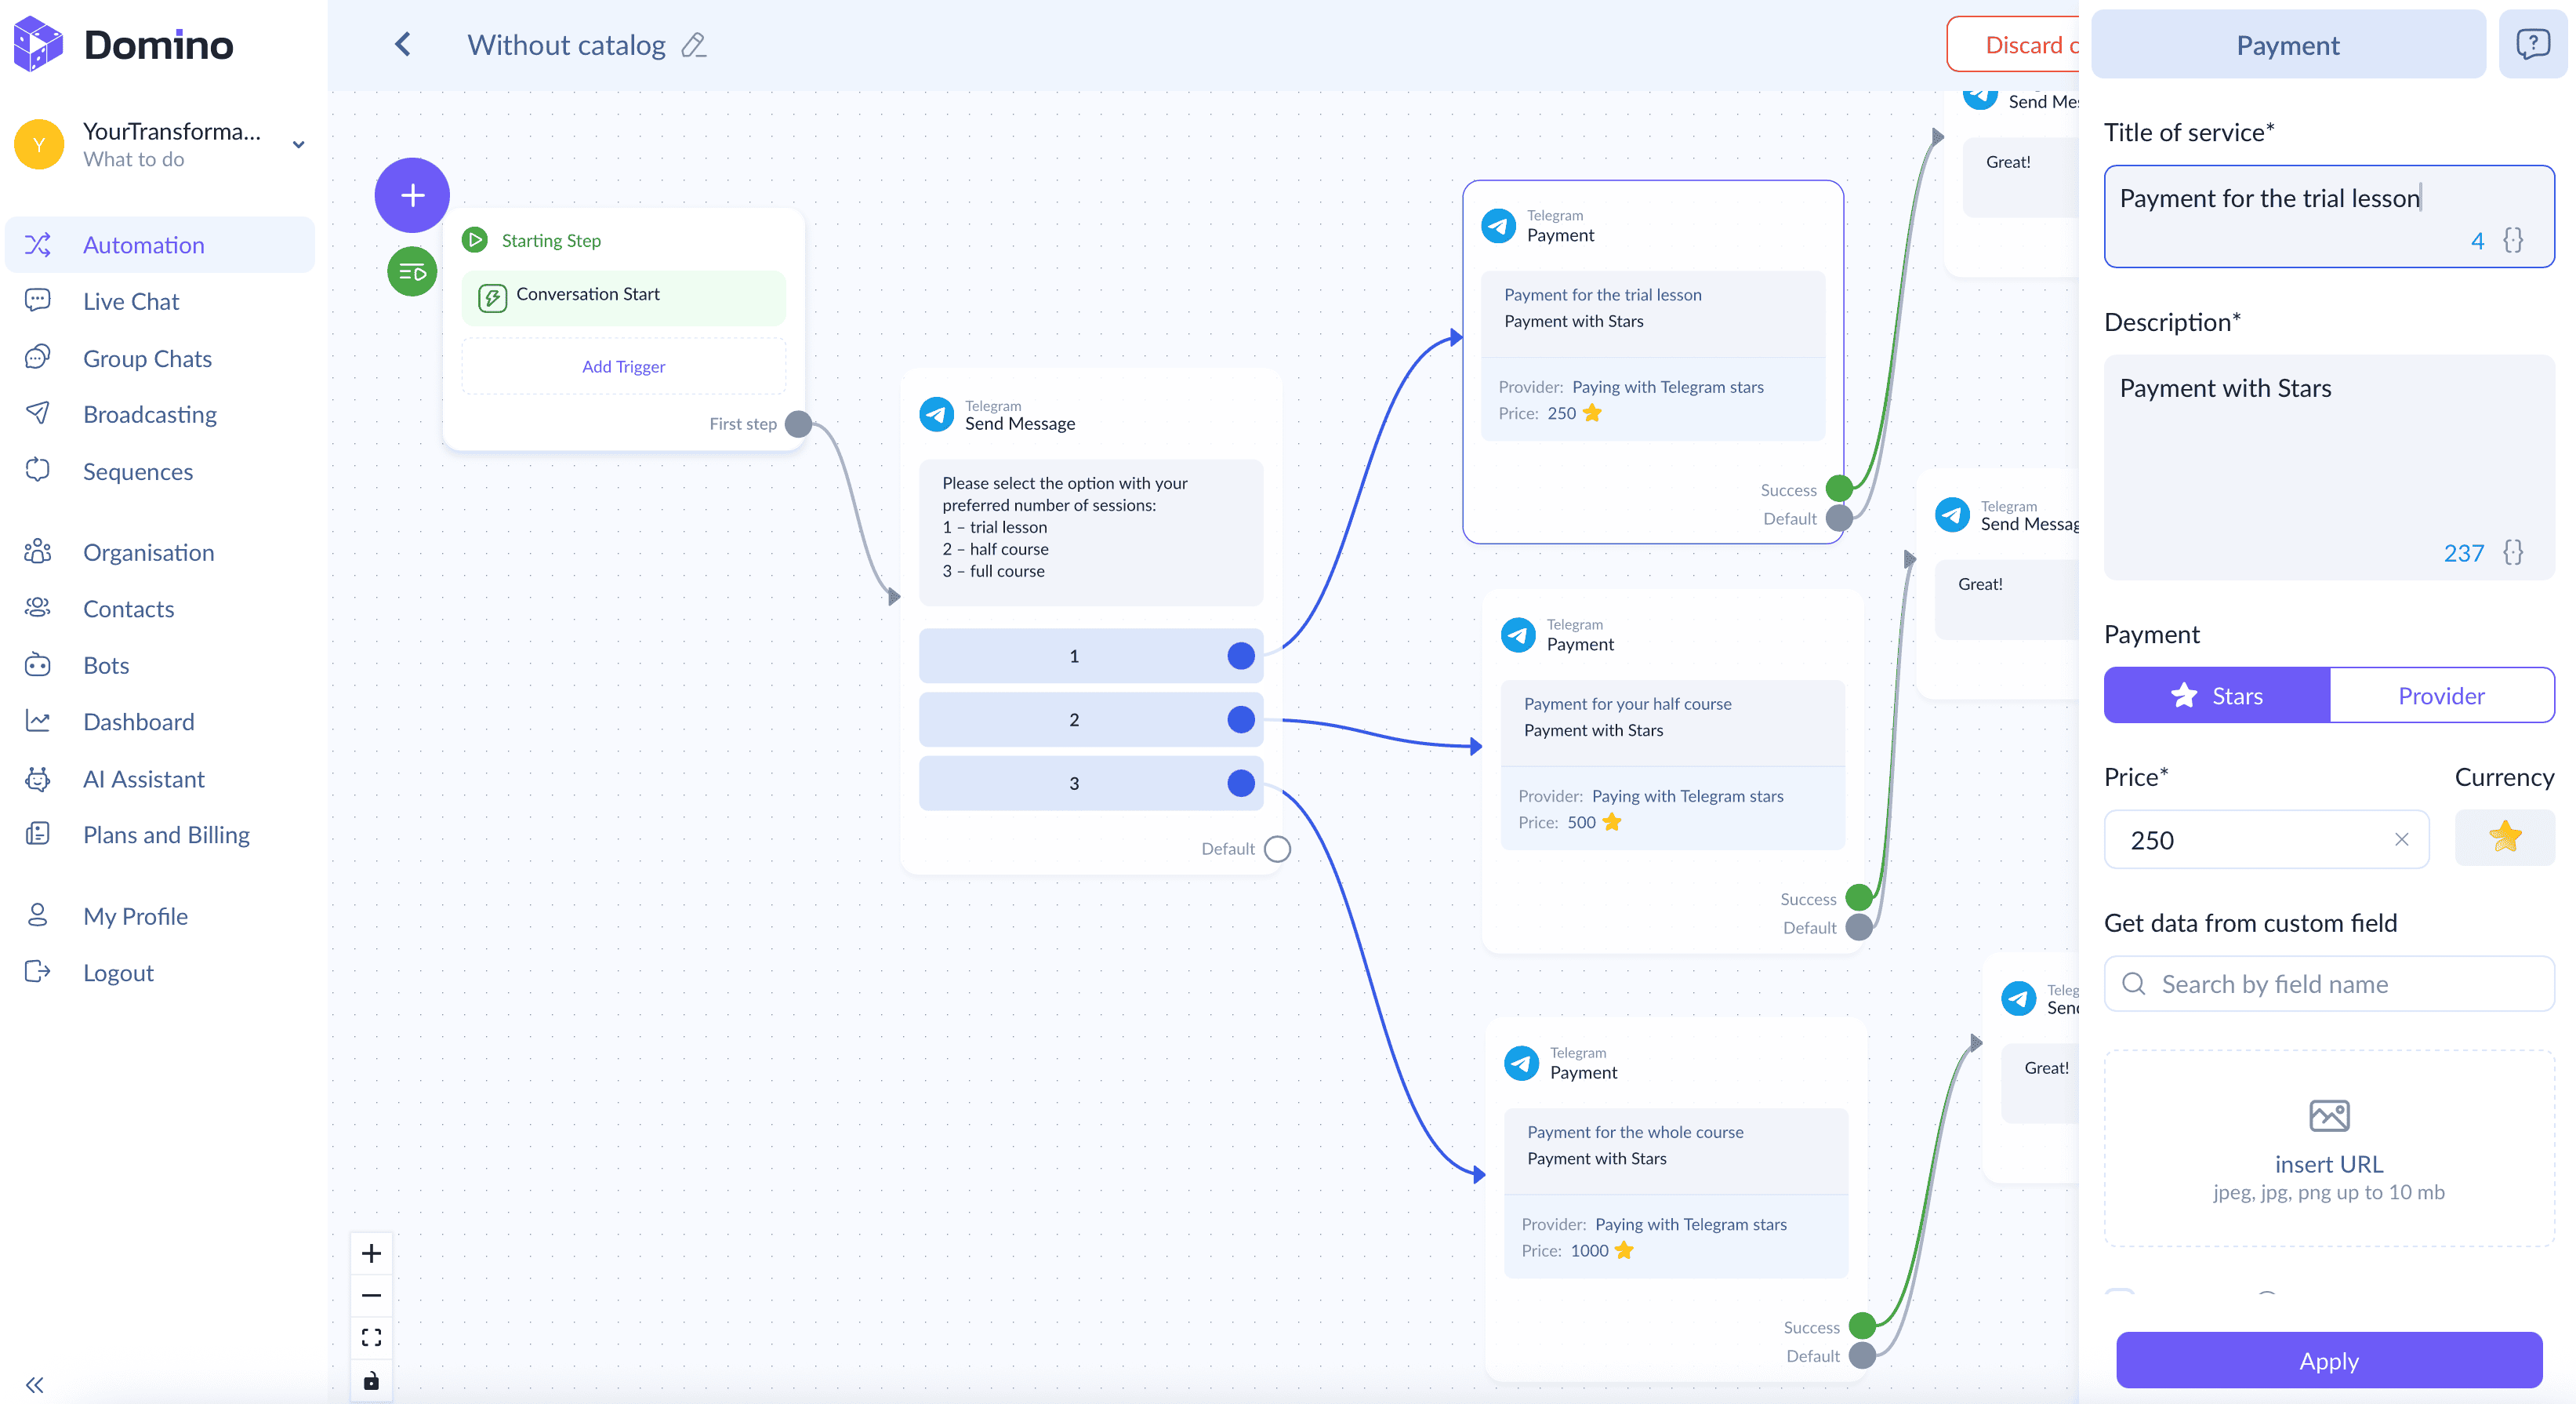The image size is (2576, 1404).
Task: Click the First step connector dot
Action: (x=798, y=424)
